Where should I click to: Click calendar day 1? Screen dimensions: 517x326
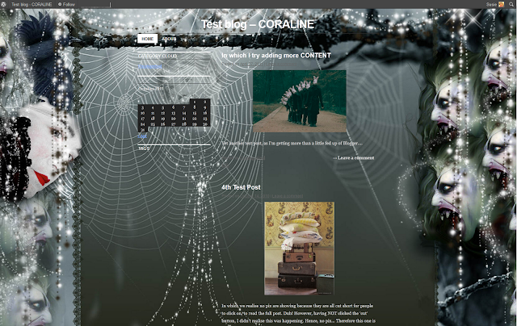[x=195, y=102]
